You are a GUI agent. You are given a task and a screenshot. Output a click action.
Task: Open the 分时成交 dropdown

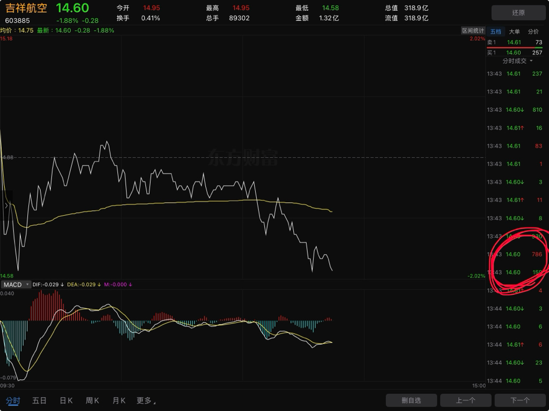[x=517, y=61]
